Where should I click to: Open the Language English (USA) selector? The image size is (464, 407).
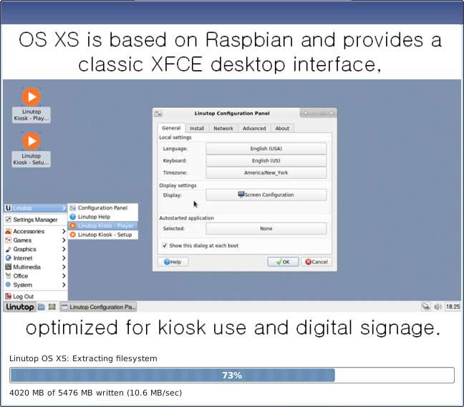266,148
